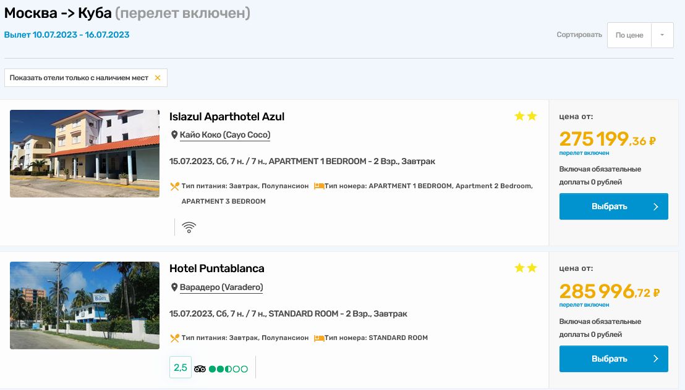
Task: Click the price 285 996,72 ₽
Action: (x=610, y=291)
